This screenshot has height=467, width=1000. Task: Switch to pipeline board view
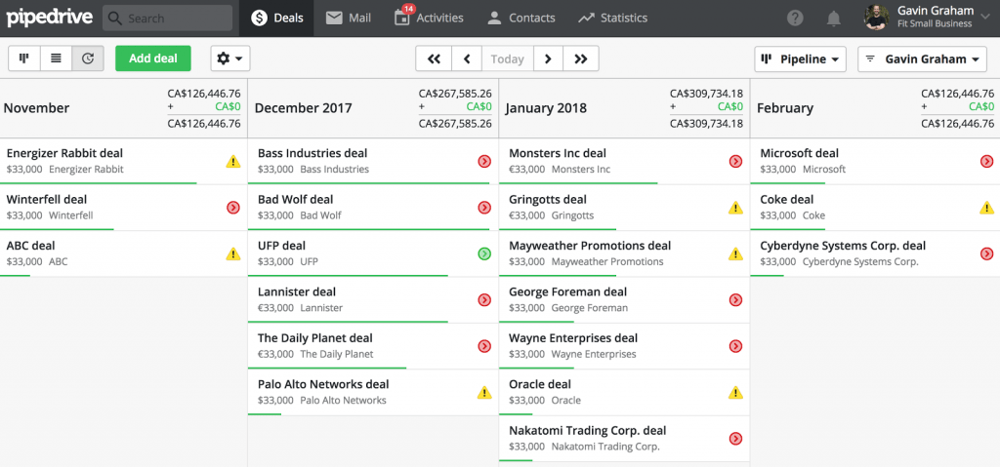24,58
